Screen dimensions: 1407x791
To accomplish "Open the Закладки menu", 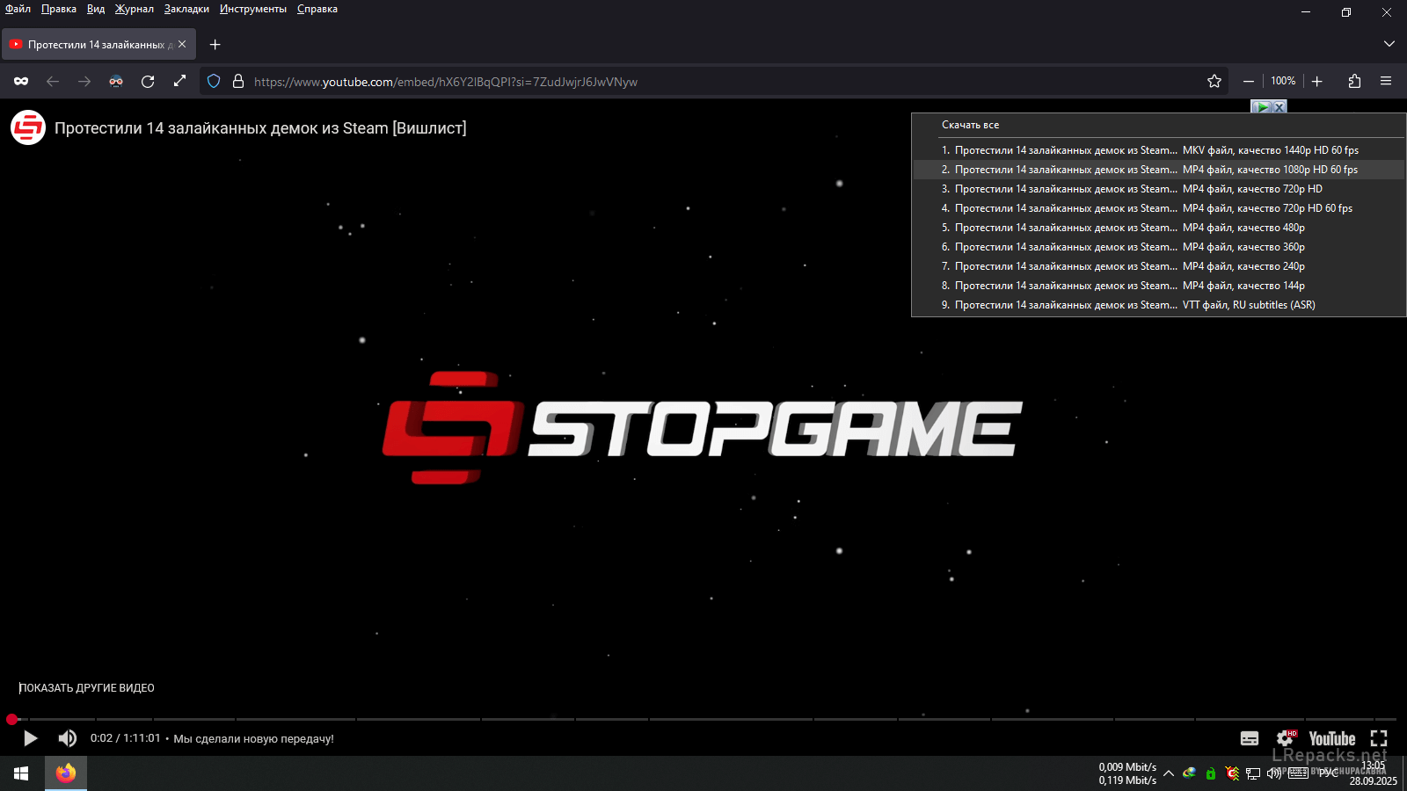I will [x=186, y=9].
